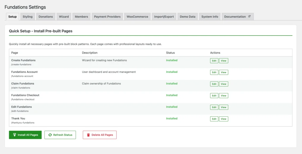Click the Installed status for Thank You

point(172,118)
